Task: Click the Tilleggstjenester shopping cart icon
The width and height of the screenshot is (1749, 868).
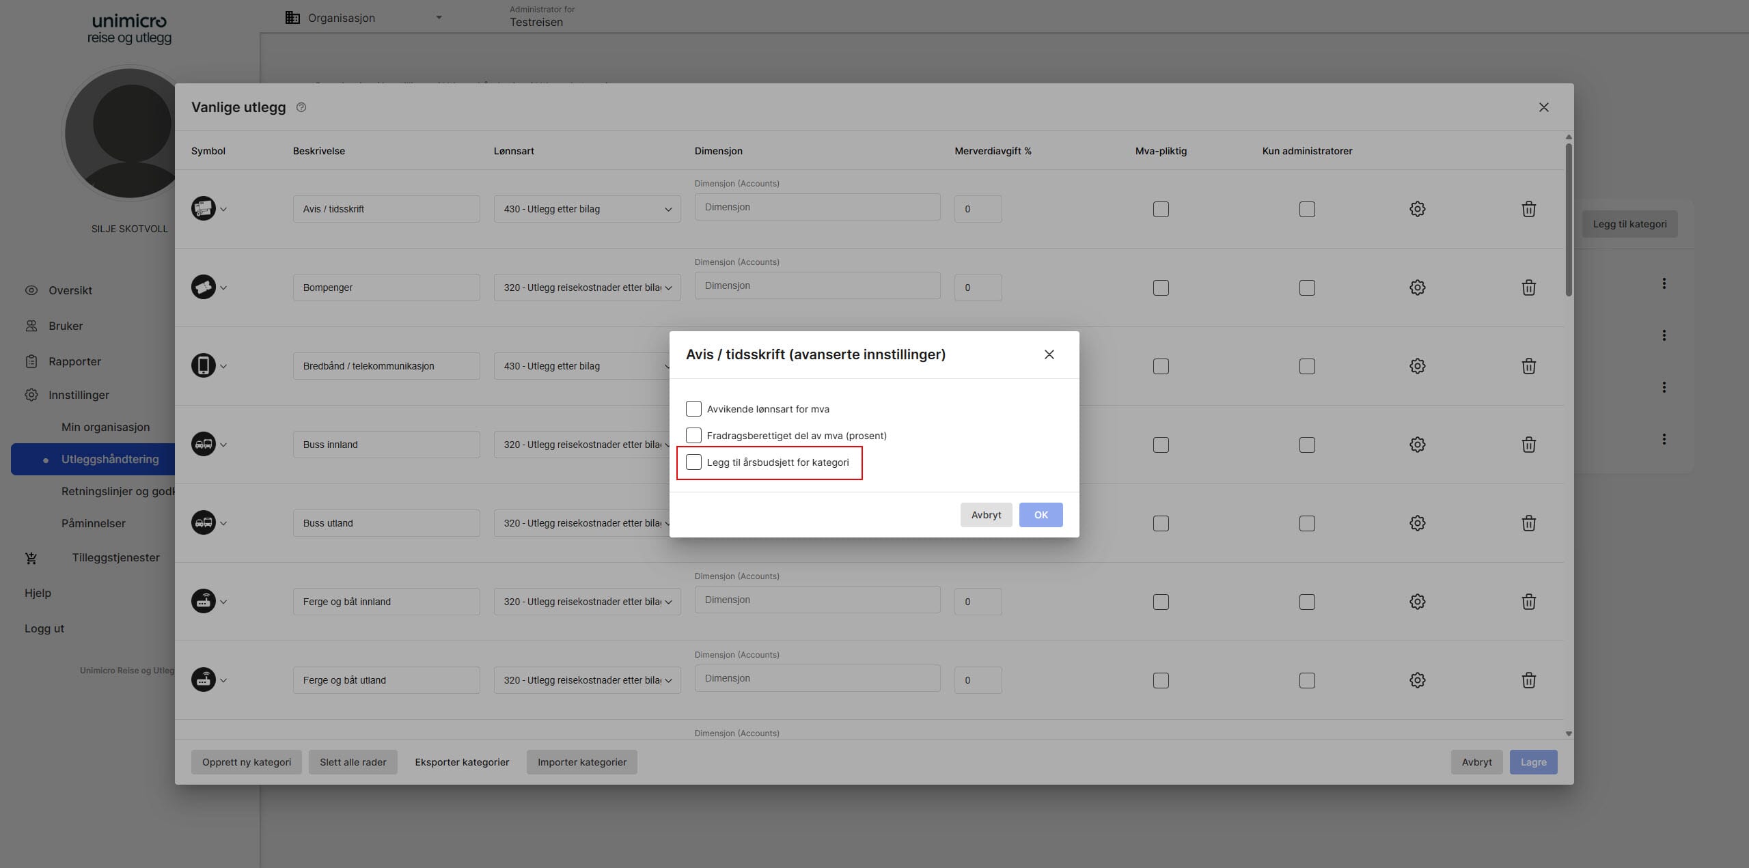Action: pos(31,558)
